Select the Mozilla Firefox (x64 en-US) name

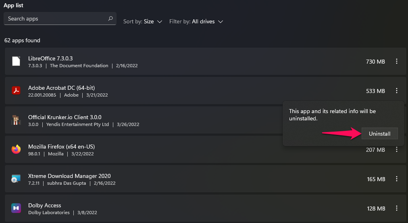click(61, 147)
